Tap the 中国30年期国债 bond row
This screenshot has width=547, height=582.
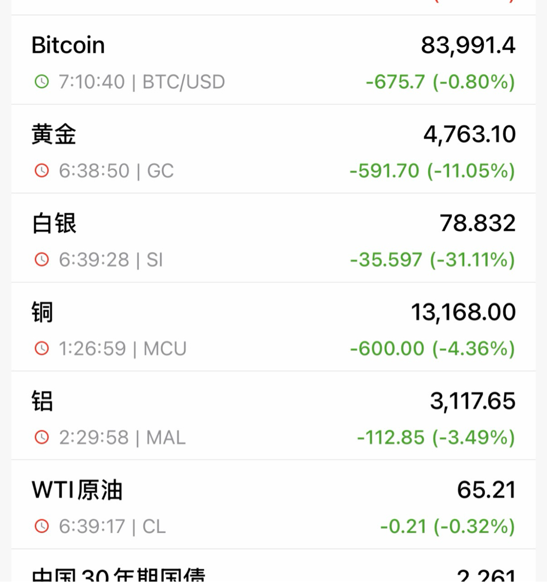119,575
